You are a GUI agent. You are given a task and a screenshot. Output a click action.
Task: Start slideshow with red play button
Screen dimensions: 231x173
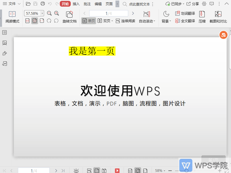pos(117,171)
